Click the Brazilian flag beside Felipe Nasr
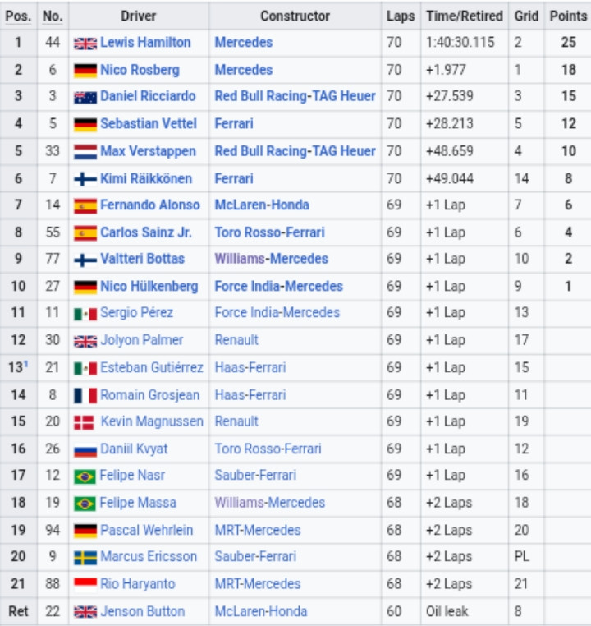 [x=85, y=476]
